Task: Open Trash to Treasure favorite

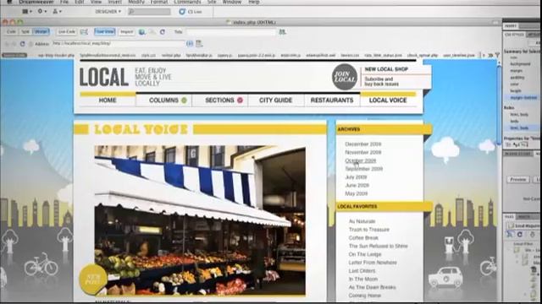Action: 369,230
